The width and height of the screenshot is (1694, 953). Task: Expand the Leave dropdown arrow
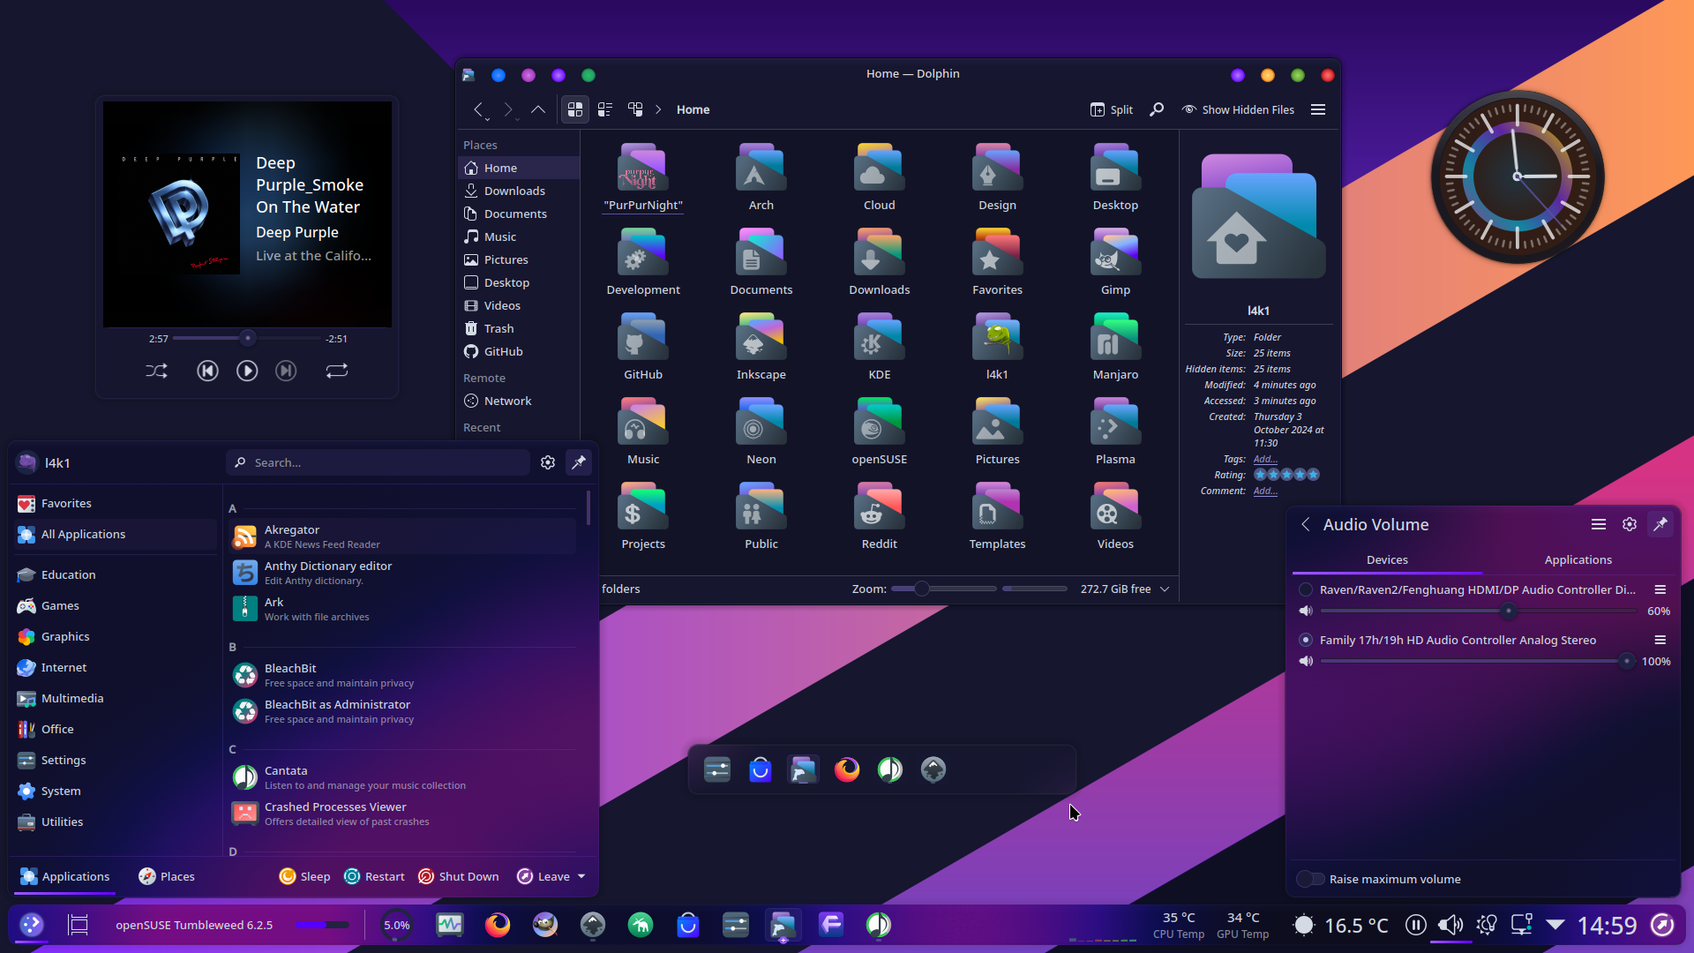(x=581, y=876)
